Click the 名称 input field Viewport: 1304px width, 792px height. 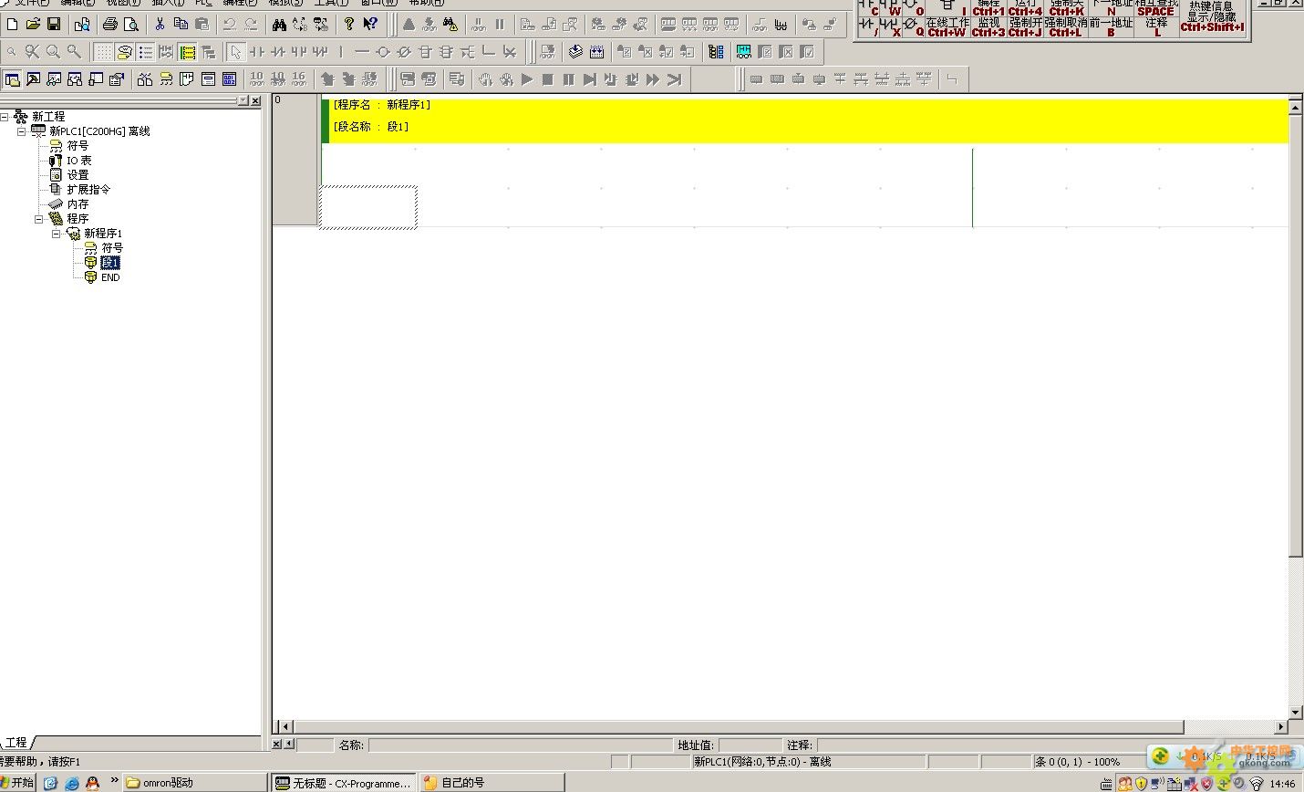[519, 745]
